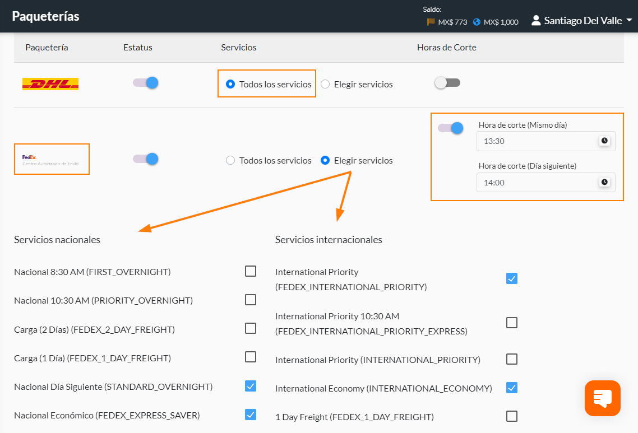Click the Paqueterías page title

pos(45,16)
